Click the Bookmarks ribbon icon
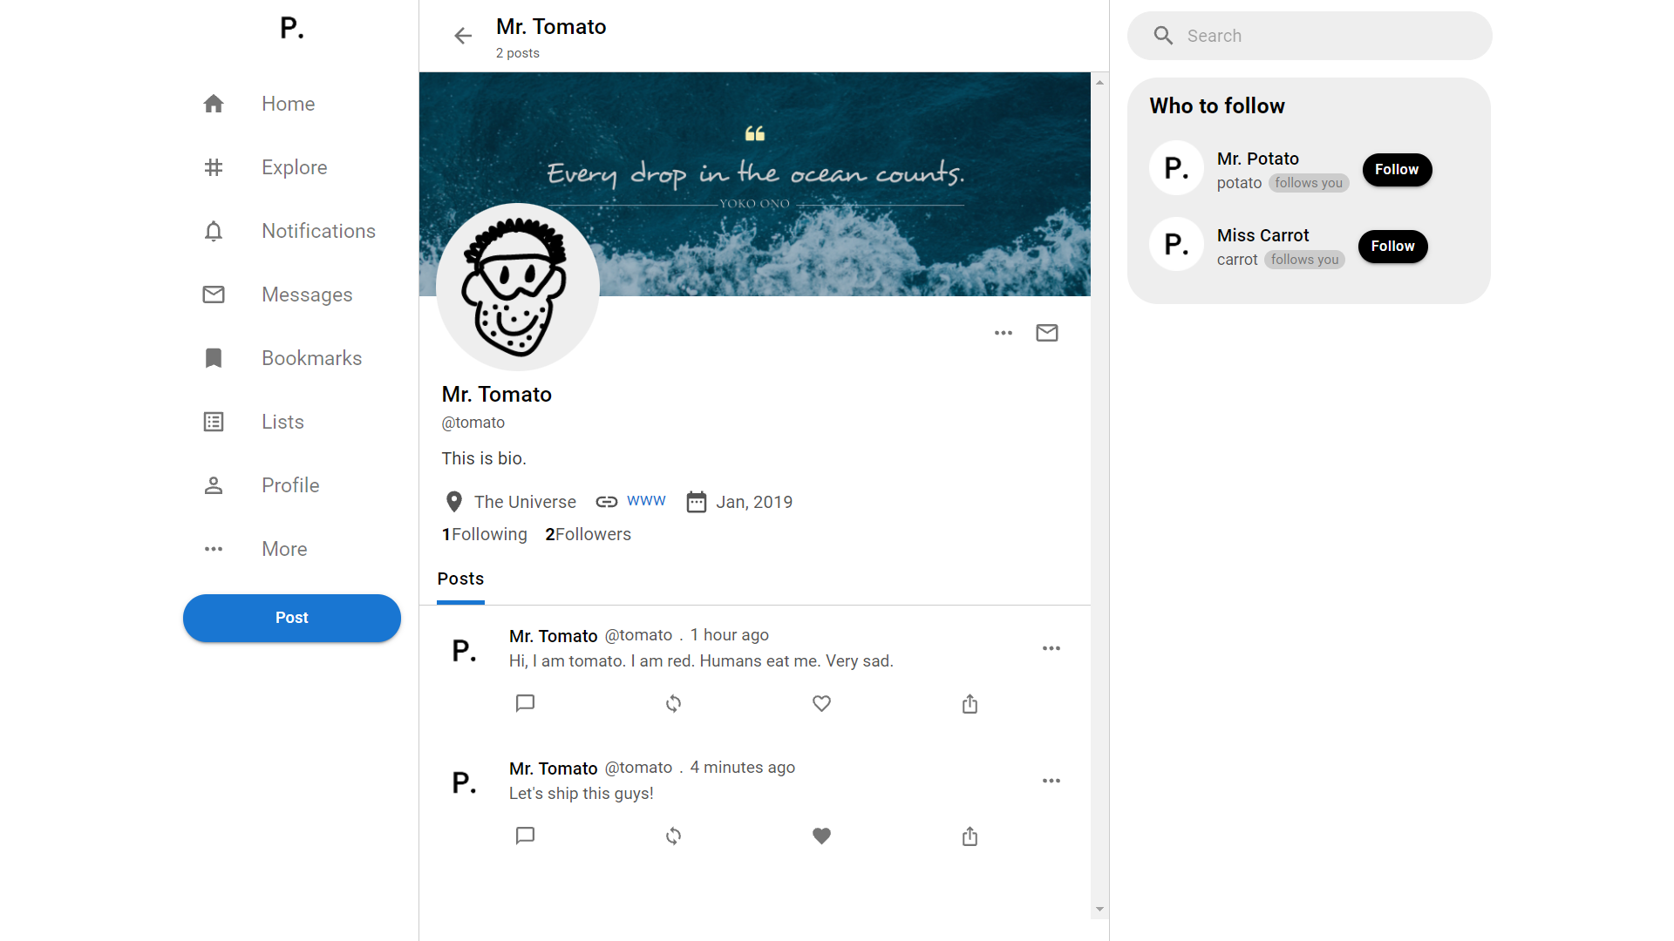Viewport: 1674px width, 941px height. (214, 358)
